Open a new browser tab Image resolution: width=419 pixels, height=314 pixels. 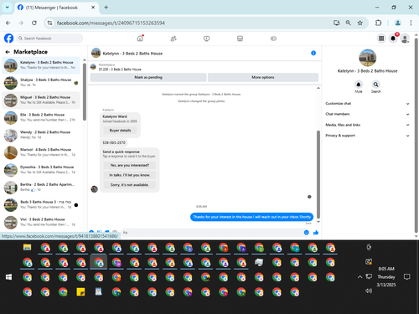coord(106,8)
